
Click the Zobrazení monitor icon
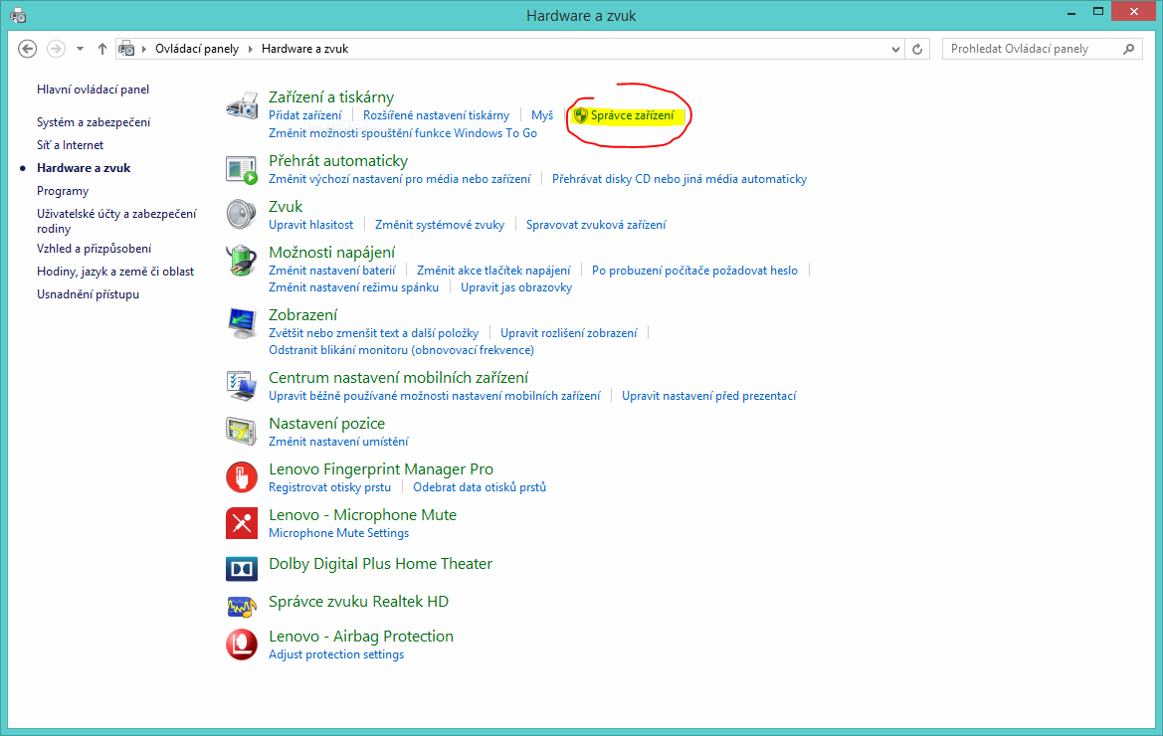pos(242,323)
